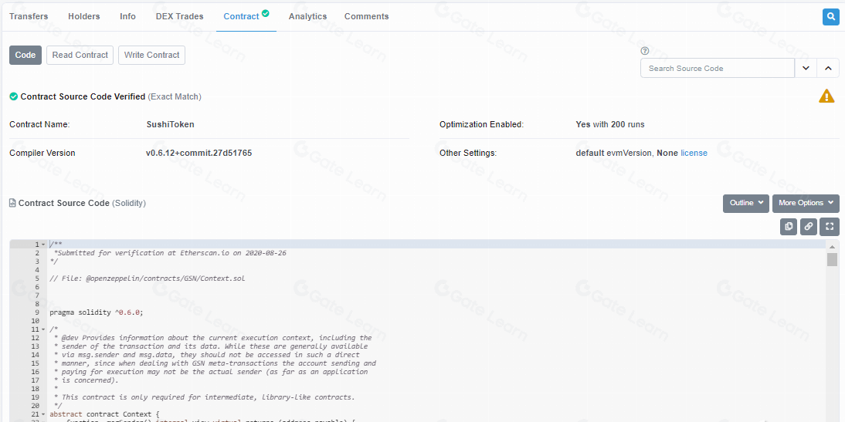845x422 pixels.
Task: Open the More Options dropdown
Action: [x=806, y=203]
